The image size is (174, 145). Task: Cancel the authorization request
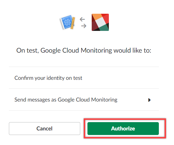(x=45, y=129)
